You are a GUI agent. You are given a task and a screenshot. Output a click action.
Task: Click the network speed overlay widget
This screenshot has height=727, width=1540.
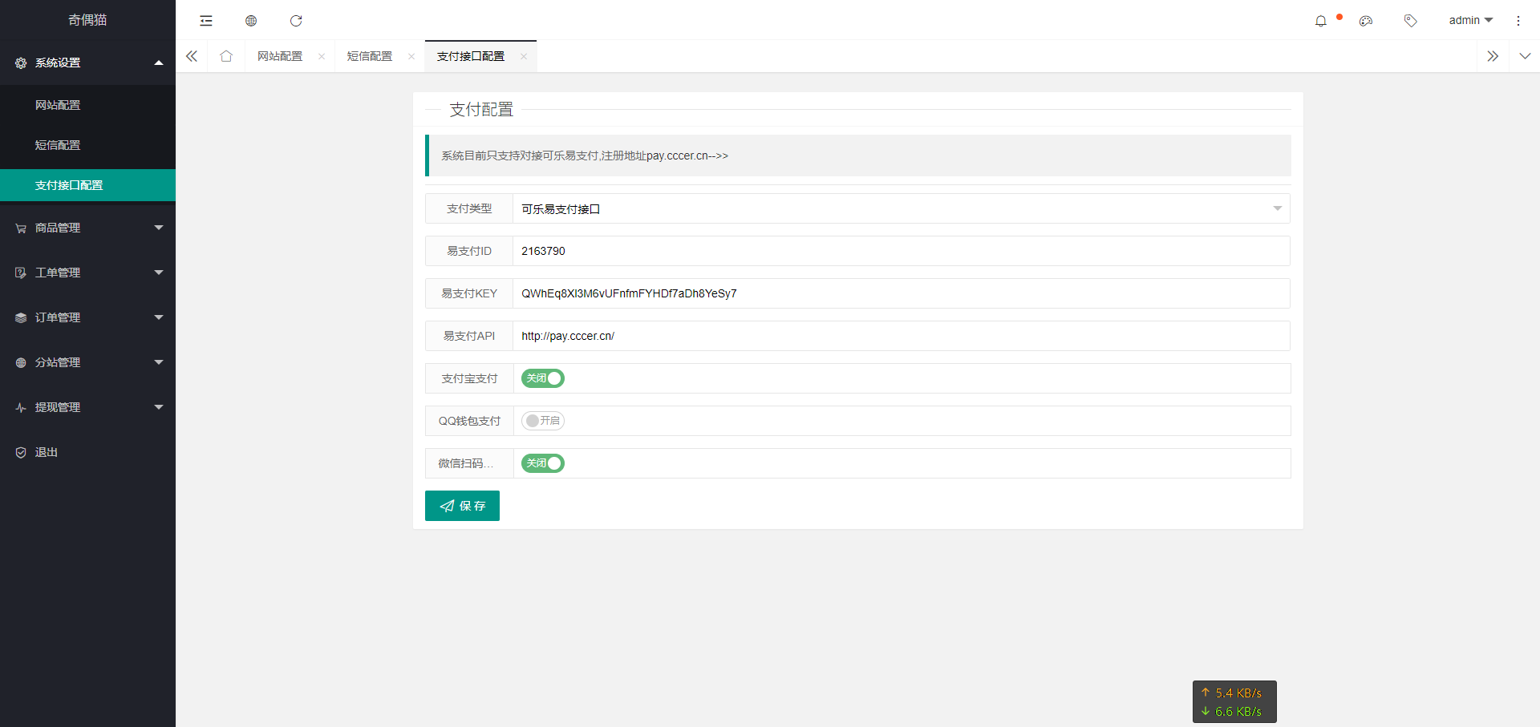pos(1234,702)
